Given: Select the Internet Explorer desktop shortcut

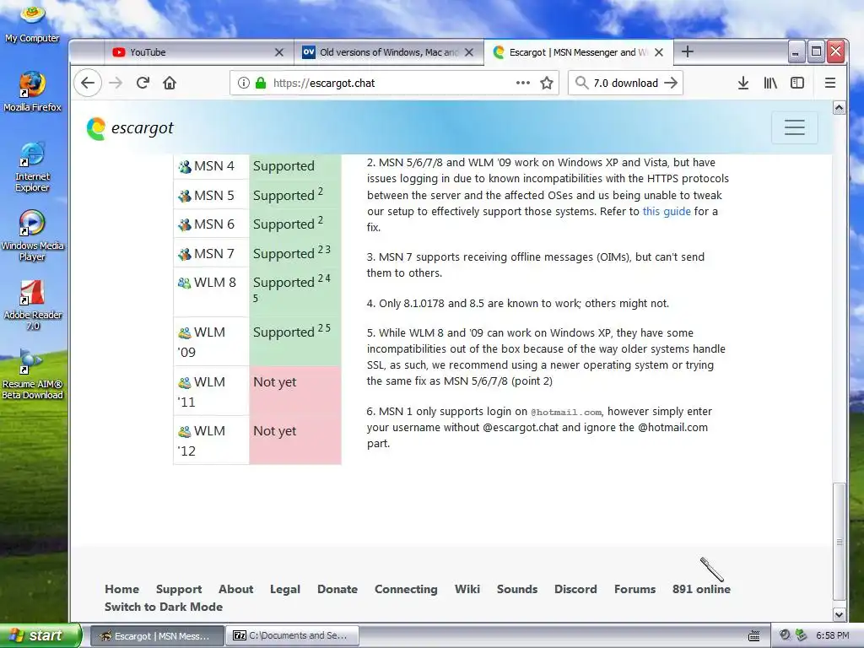Looking at the screenshot, I should click(x=33, y=167).
